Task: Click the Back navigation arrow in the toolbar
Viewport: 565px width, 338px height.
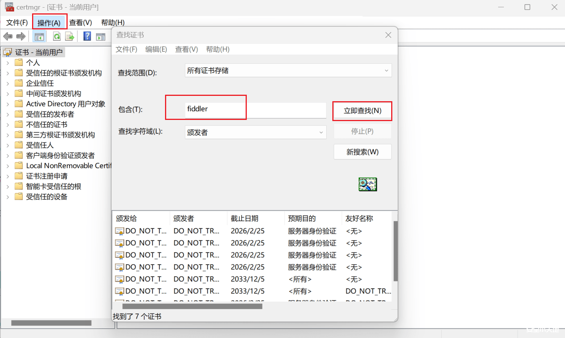Action: tap(8, 36)
